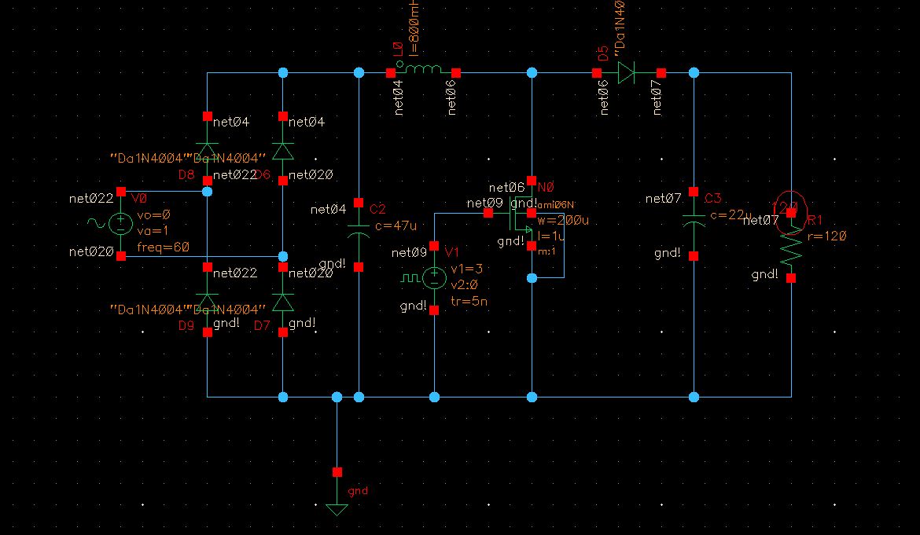
Task: Click the red 'C2' instance label
Action: click(377, 209)
